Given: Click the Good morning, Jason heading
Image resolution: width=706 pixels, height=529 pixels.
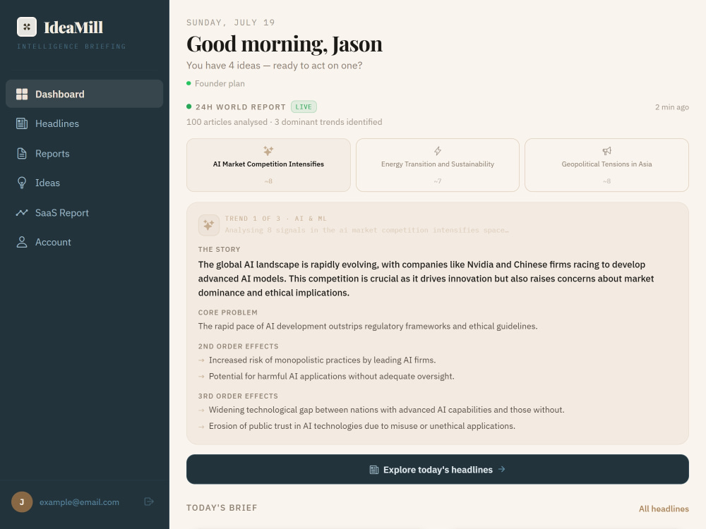Looking at the screenshot, I should 285,44.
